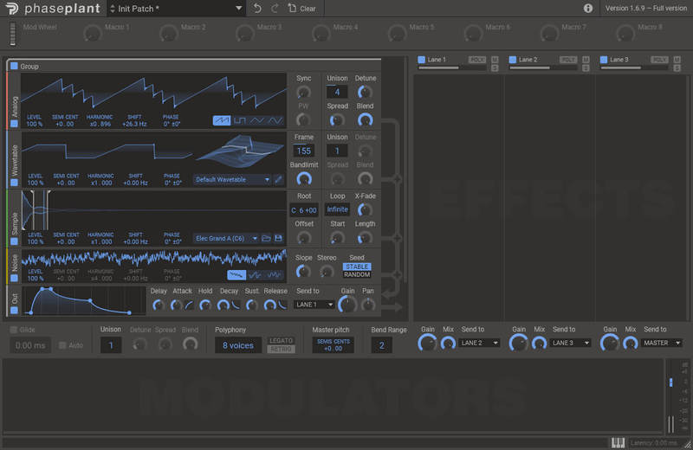Browse sample files with folder icon
The image size is (693, 450).
(267, 238)
